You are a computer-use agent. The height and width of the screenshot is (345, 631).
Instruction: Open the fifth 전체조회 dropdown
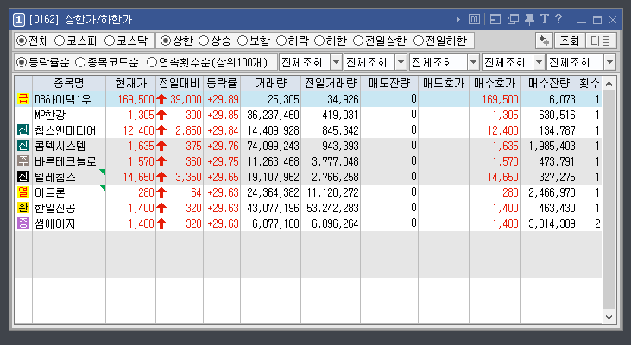click(x=609, y=62)
